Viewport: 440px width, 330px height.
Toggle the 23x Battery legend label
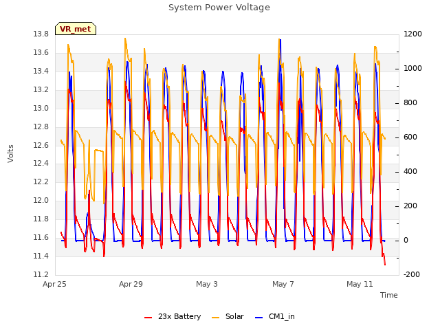(x=179, y=316)
